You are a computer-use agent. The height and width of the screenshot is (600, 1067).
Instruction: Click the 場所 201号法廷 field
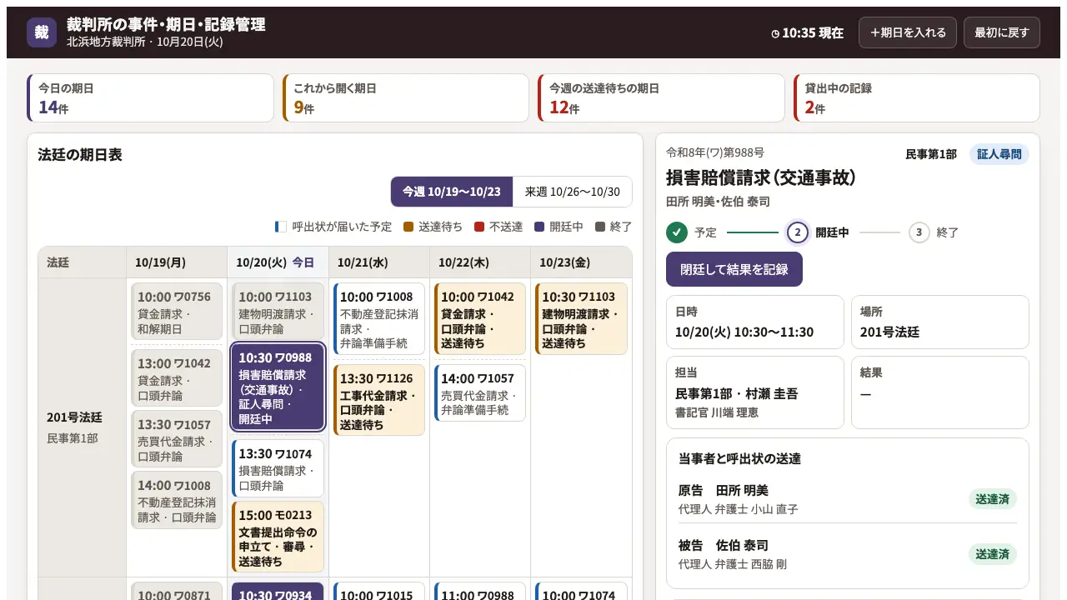click(940, 322)
